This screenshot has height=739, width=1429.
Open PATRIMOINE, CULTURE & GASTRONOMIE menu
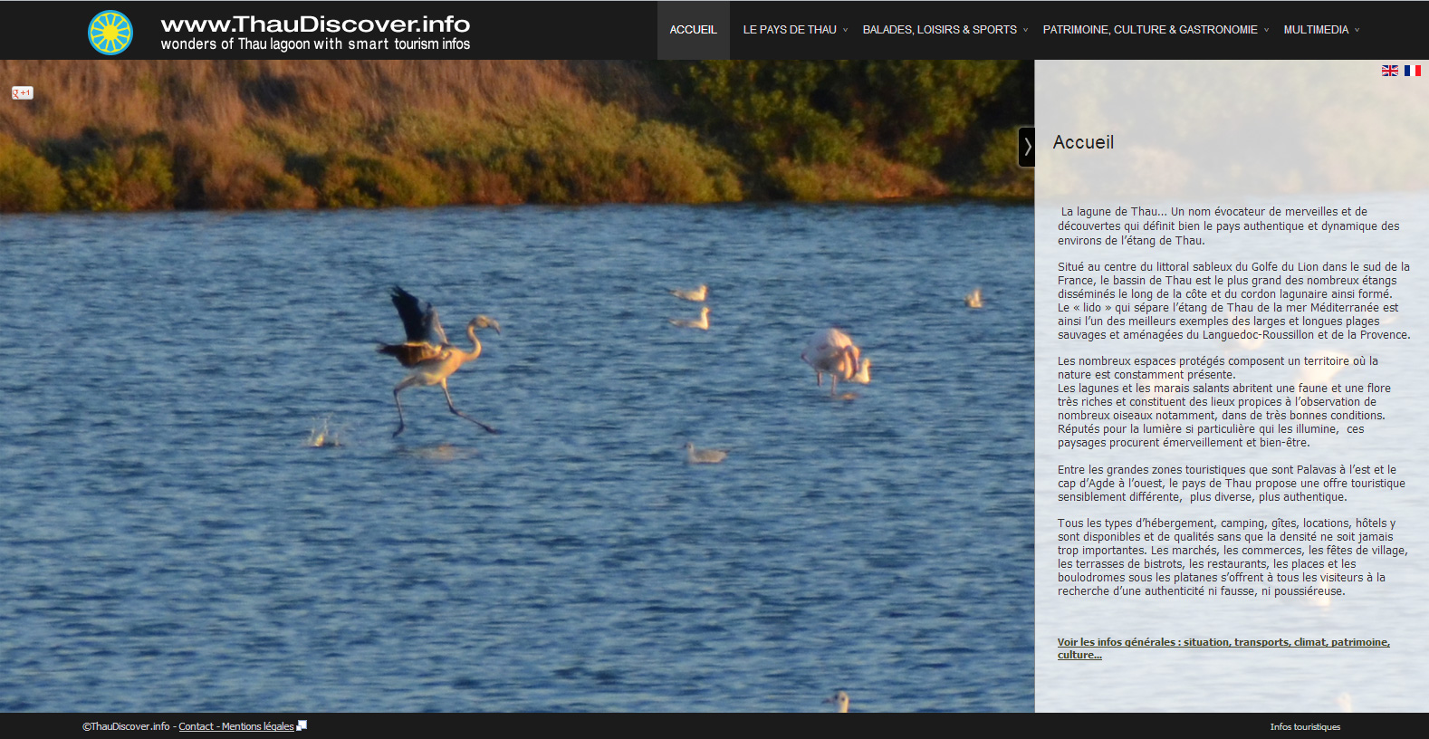(x=1150, y=30)
